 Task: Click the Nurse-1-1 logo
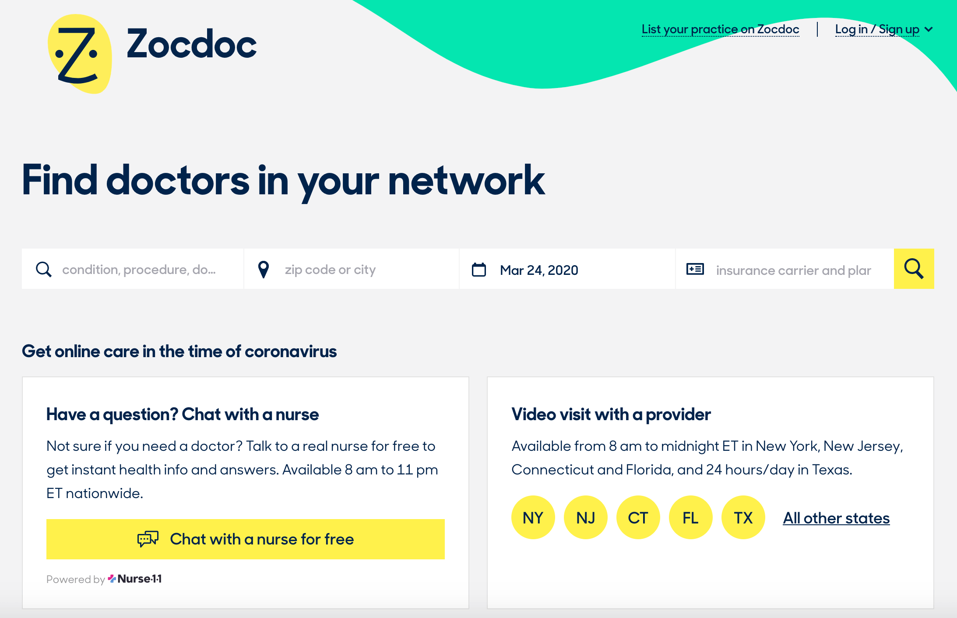coord(135,579)
